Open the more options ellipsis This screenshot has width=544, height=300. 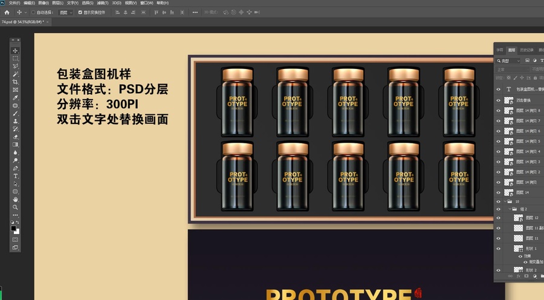(x=195, y=12)
